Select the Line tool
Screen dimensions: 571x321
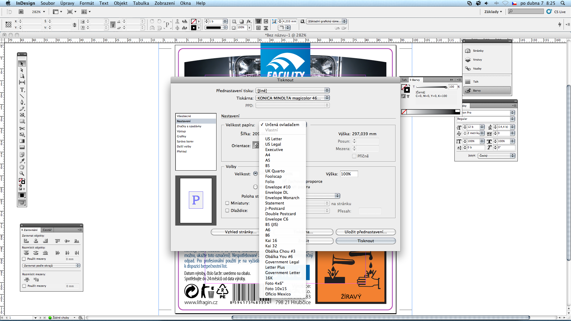22,96
